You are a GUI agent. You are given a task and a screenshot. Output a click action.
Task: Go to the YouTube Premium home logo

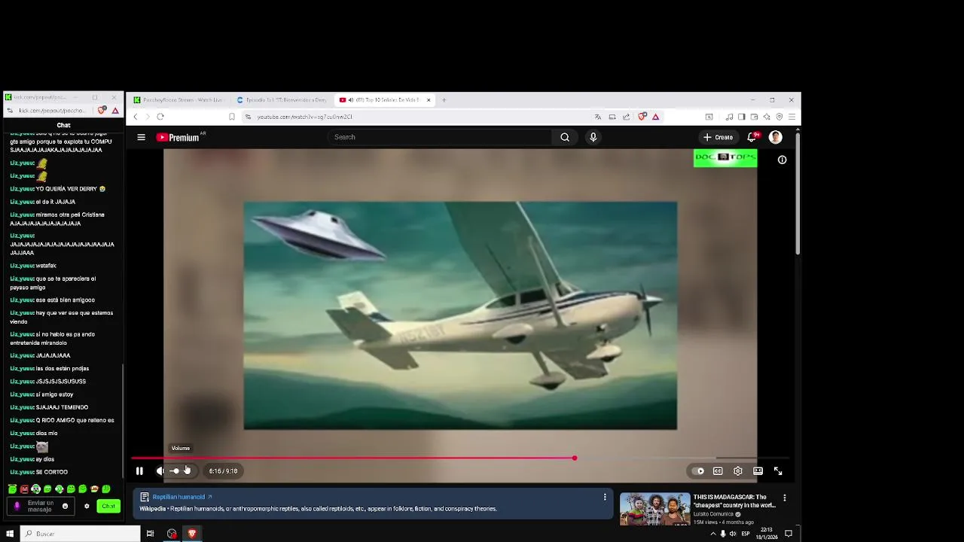coord(178,137)
